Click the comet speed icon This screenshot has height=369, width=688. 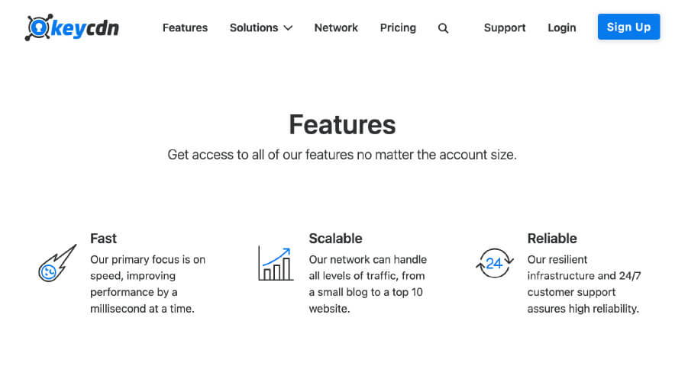57,263
